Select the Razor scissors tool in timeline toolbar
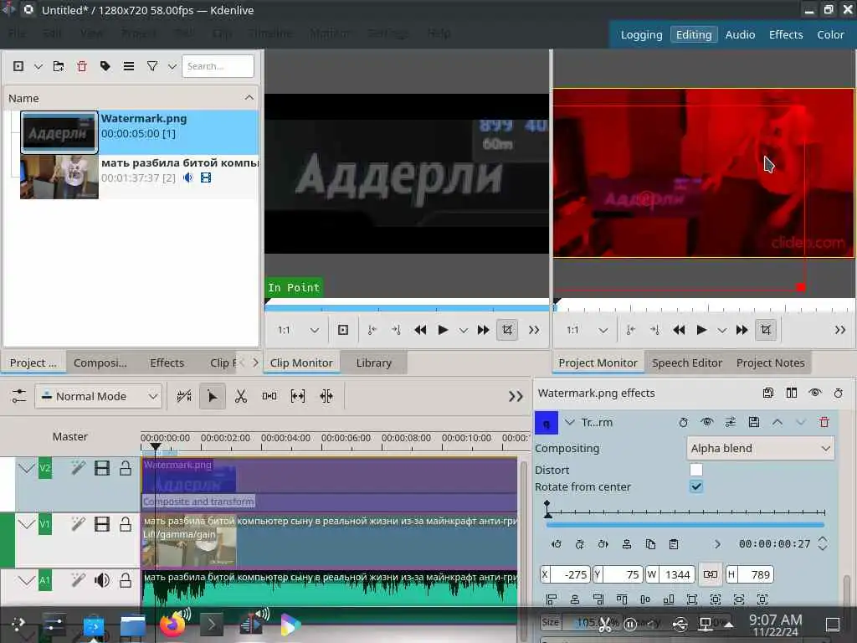The width and height of the screenshot is (857, 643). [241, 396]
